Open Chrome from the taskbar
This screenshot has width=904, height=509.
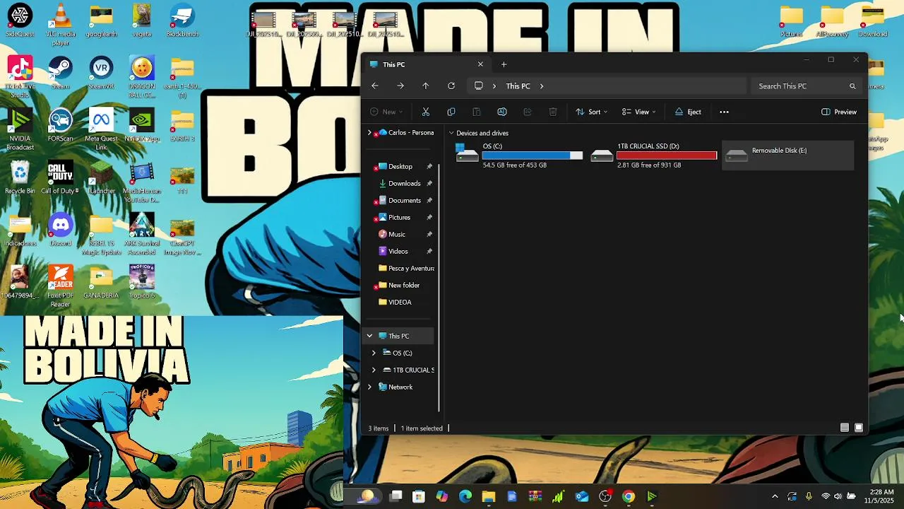629,496
